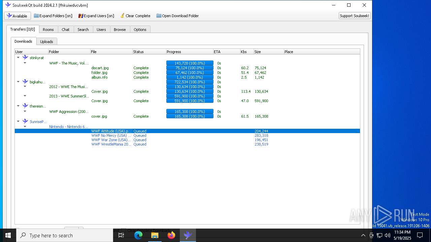
Task: Click Clear Complete broom button
Action: pos(135,16)
